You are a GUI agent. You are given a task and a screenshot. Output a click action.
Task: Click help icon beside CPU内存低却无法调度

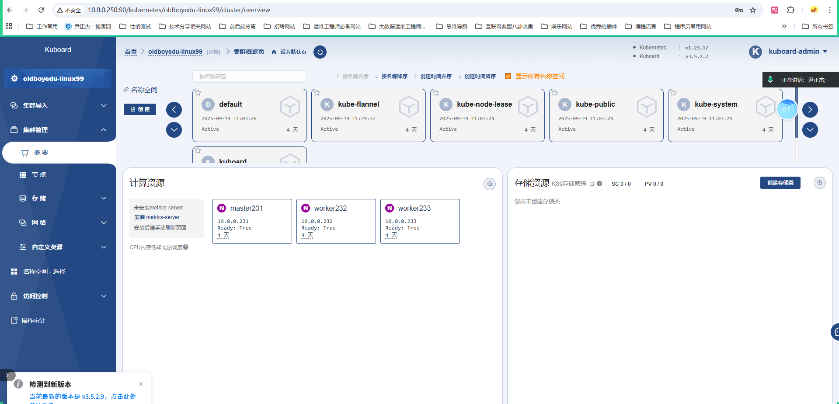click(x=186, y=247)
